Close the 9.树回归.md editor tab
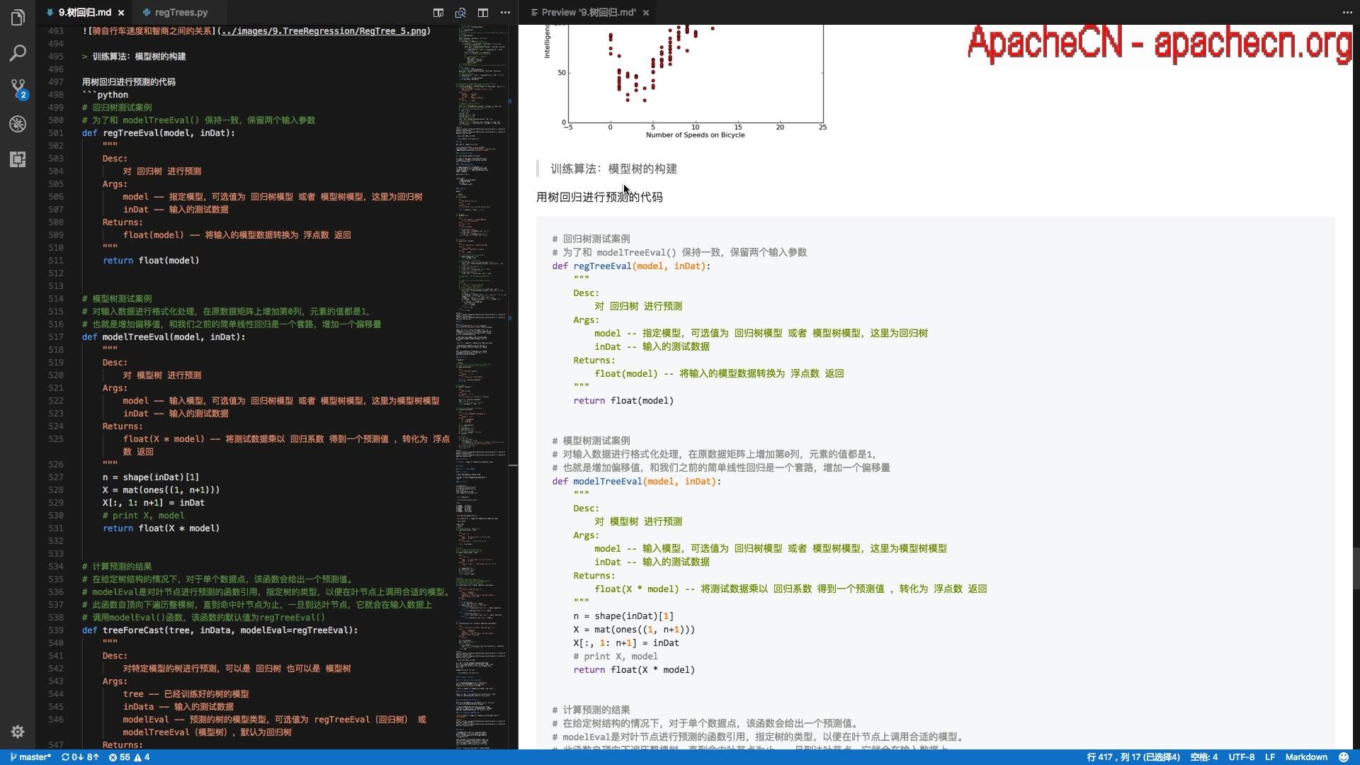Image resolution: width=1360 pixels, height=765 pixels. pos(121,13)
